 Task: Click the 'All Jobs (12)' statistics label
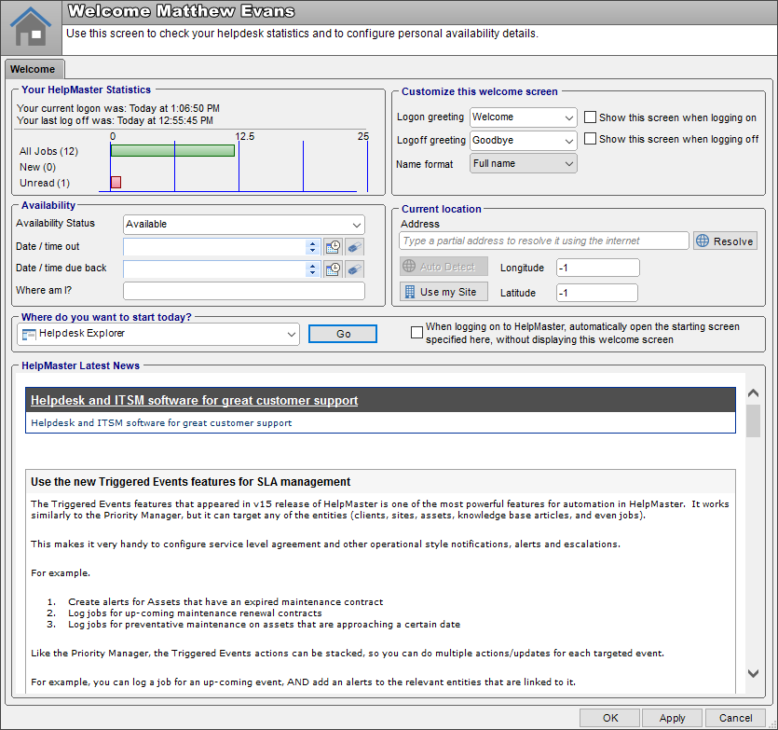coord(48,151)
